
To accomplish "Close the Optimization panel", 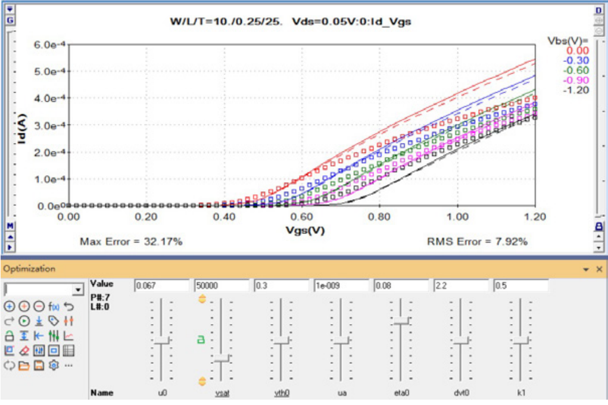I will (600, 270).
